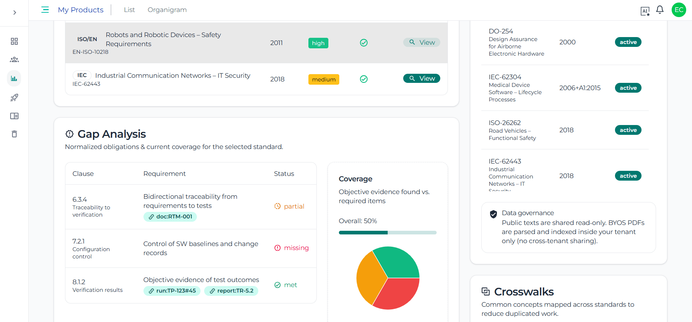The image size is (692, 322).
Task: Select the bar chart analytics sidebar icon
Action: click(x=14, y=79)
